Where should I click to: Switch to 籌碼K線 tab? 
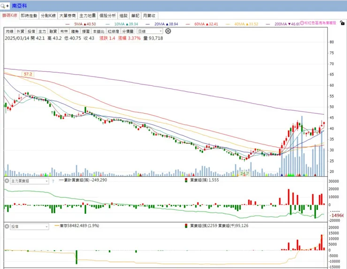[x=10, y=15]
